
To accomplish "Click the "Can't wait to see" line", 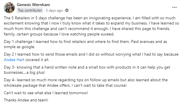I will click(x=46, y=93).
